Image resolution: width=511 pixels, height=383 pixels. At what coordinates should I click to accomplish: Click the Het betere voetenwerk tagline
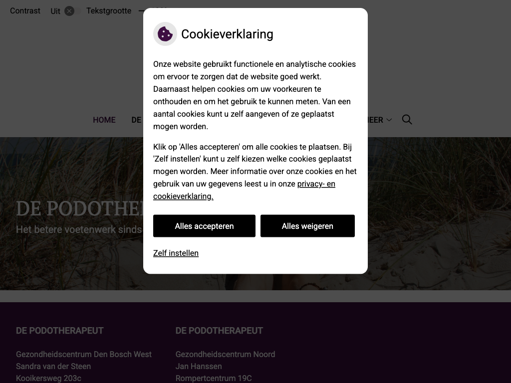(79, 229)
